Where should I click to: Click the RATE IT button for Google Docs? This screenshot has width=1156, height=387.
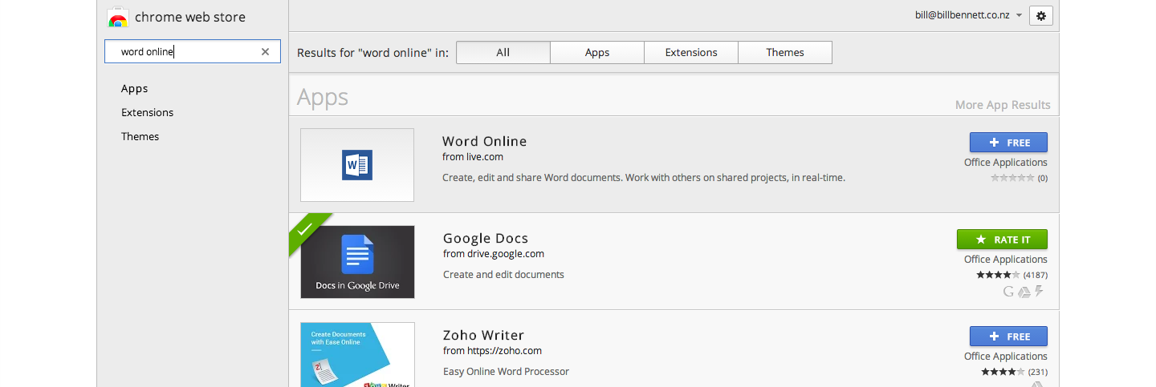(x=1002, y=240)
